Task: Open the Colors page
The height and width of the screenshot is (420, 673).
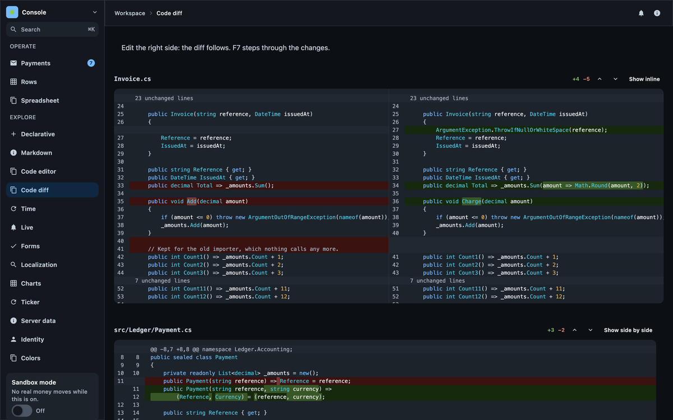Action: coord(52,358)
